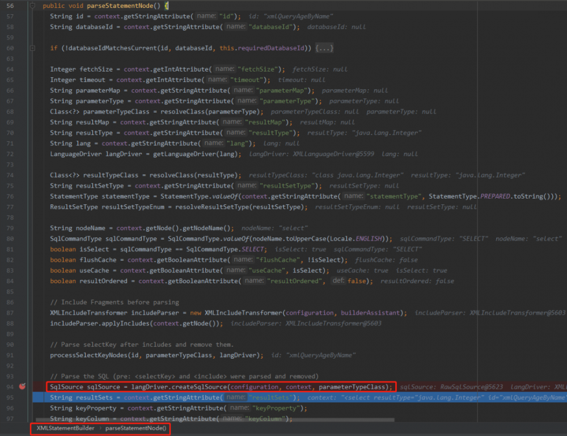Click the "def:" parameter hint before false
The width and height of the screenshot is (567, 436).
point(338,281)
